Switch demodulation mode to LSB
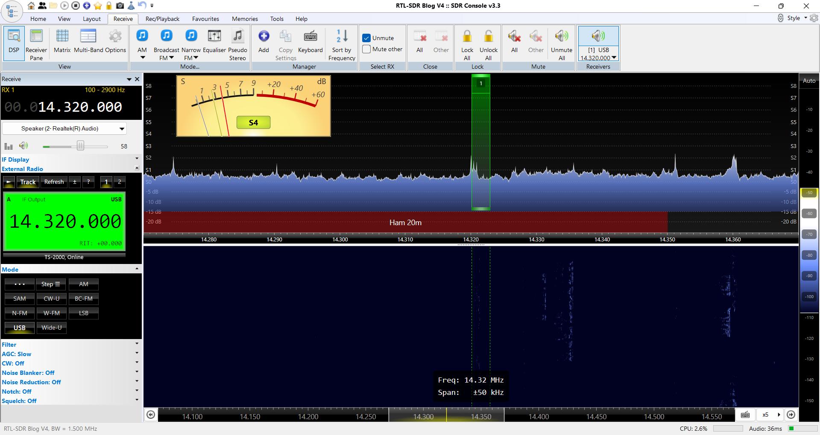The image size is (820, 435). click(x=83, y=313)
